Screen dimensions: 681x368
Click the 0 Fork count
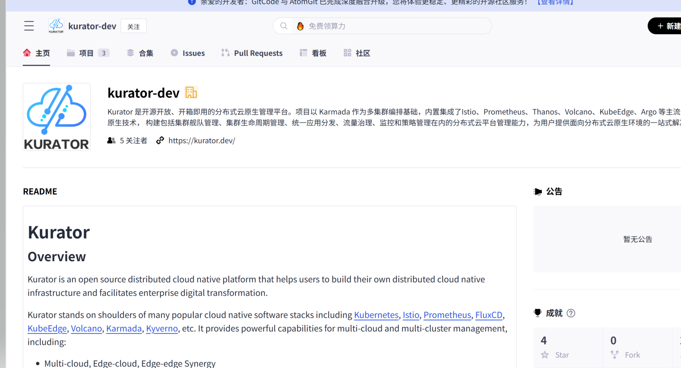[x=614, y=340]
